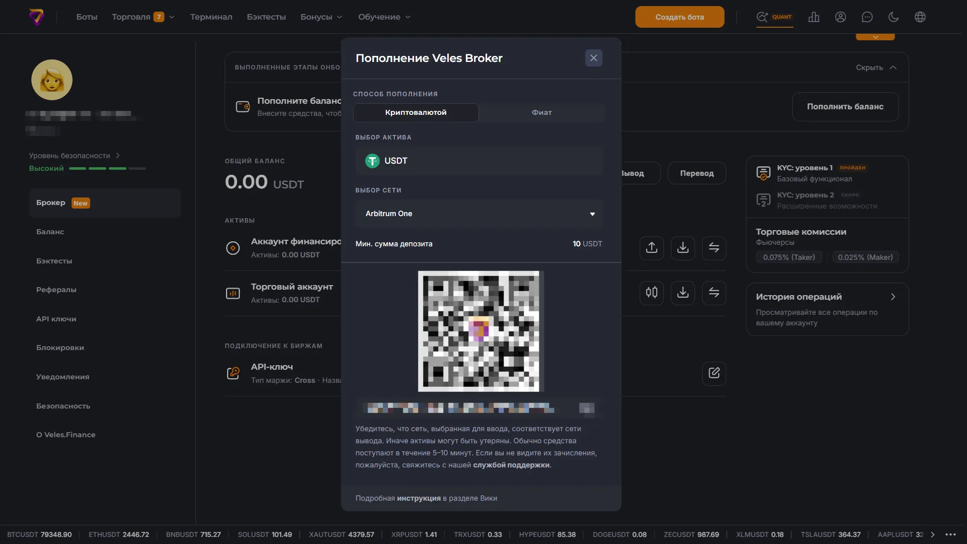This screenshot has width=967, height=544.
Task: Click the Veles logo in header
Action: pos(37,17)
